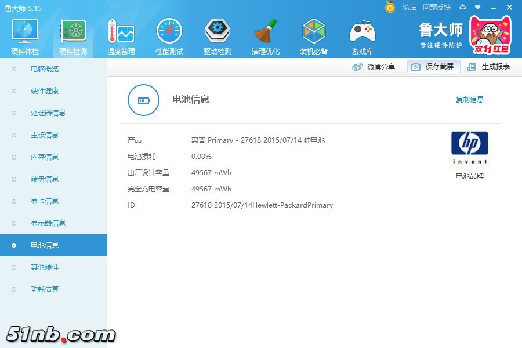
Task: Select 电脑概览 in the sidebar
Action: [x=45, y=69]
